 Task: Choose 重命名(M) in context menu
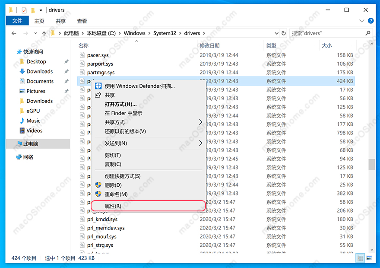[116, 194]
